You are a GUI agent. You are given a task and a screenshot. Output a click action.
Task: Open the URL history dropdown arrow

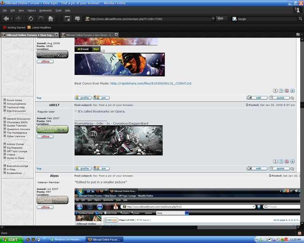[213, 19]
